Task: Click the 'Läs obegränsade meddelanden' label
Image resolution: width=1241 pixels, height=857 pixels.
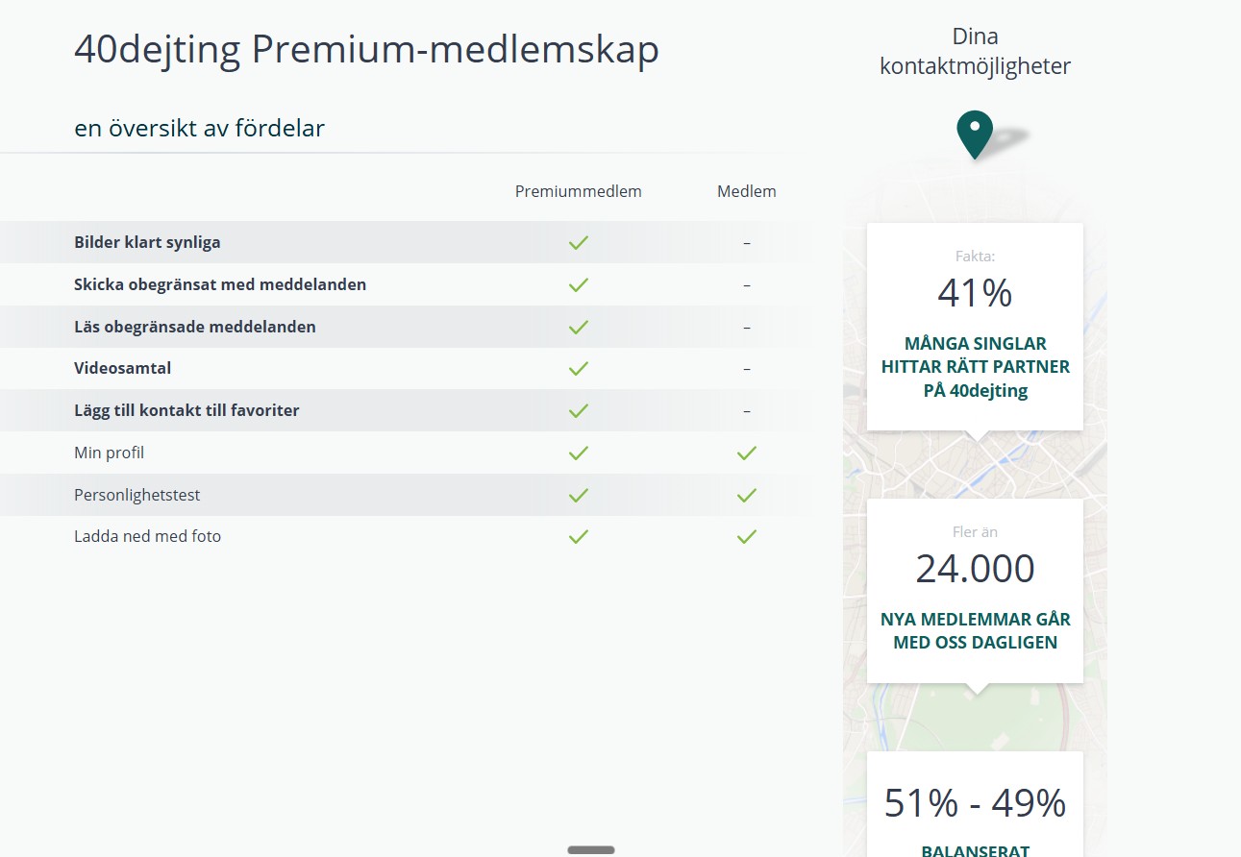Action: click(x=195, y=327)
